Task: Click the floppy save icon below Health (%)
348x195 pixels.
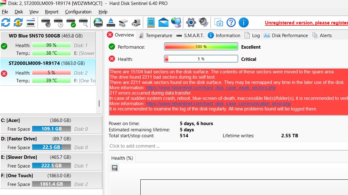Action: pos(115,168)
